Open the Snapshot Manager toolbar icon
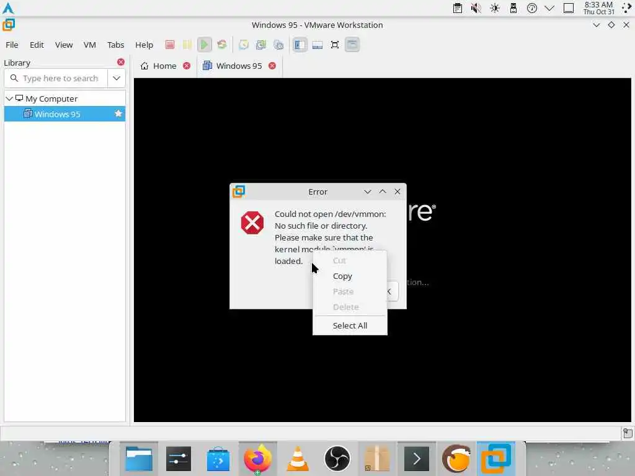Image resolution: width=635 pixels, height=476 pixels. (278, 45)
